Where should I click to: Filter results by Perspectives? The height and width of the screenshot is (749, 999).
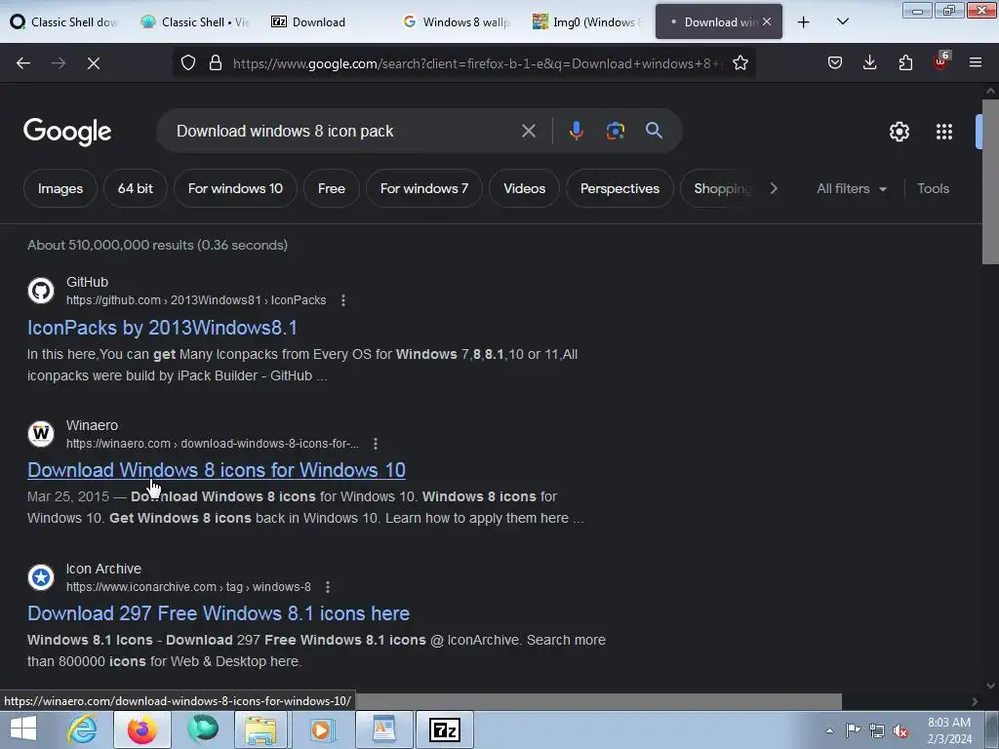click(x=619, y=188)
